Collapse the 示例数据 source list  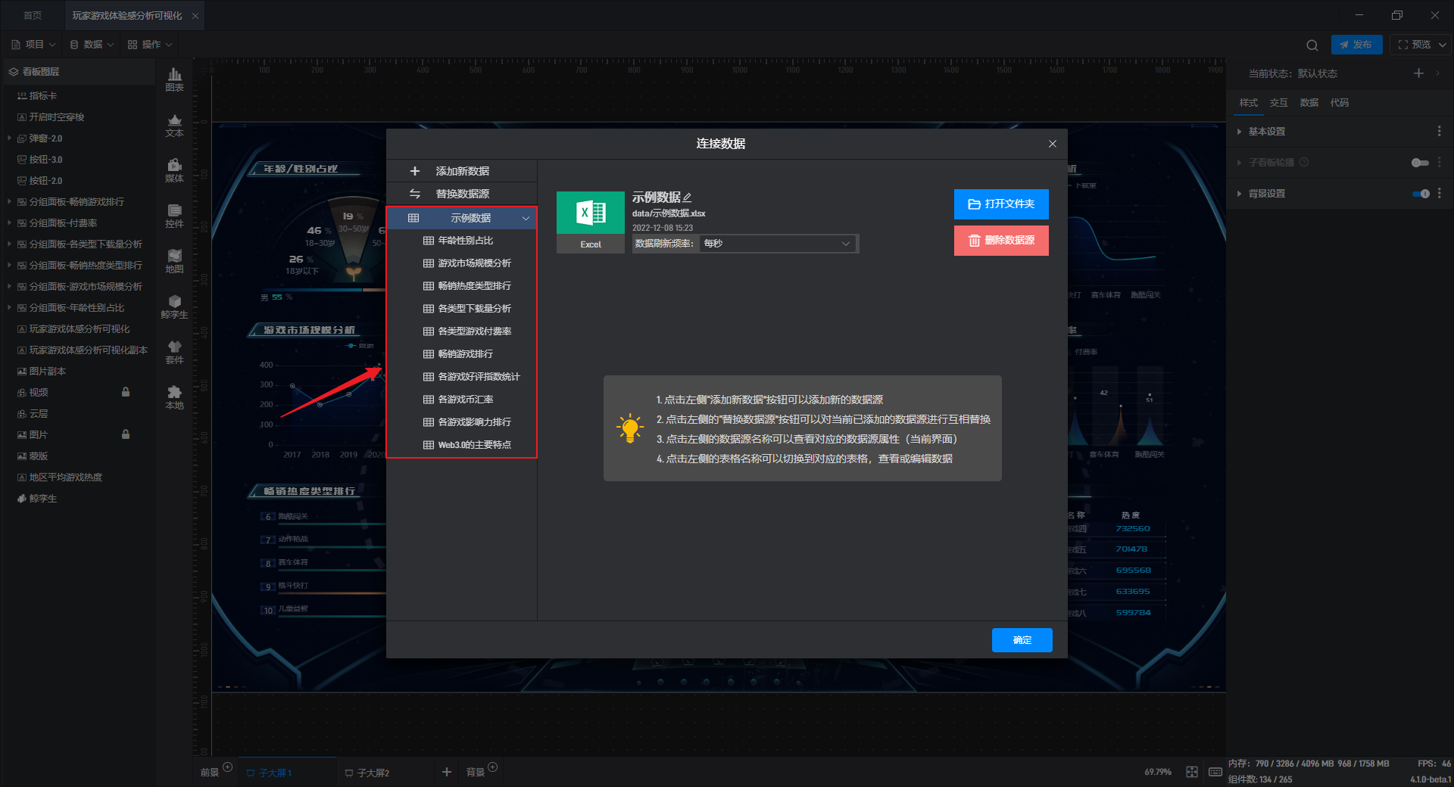click(526, 219)
